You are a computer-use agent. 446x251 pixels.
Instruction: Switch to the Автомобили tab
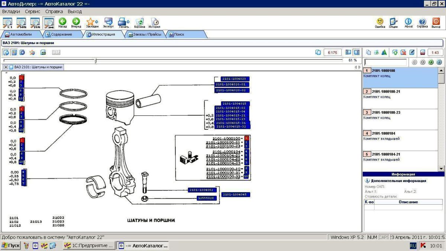click(x=21, y=34)
